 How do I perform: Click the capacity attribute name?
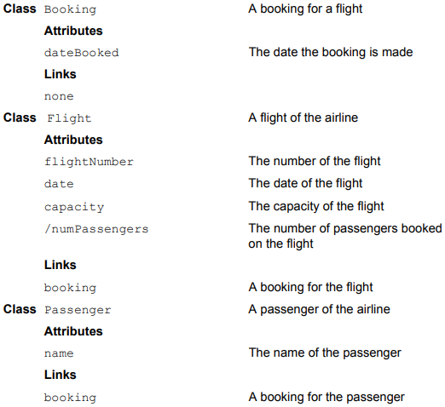(x=74, y=207)
